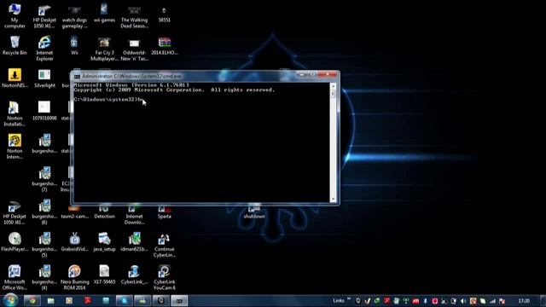Open the Norton Internet Security shortcut
546x307 pixels.
[15, 147]
